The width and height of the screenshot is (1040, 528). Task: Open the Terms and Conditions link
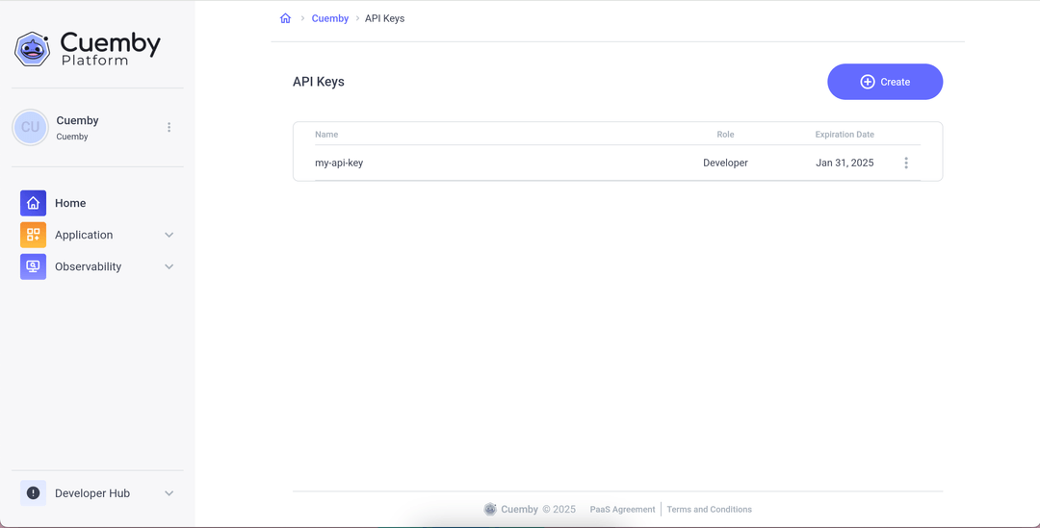click(709, 510)
